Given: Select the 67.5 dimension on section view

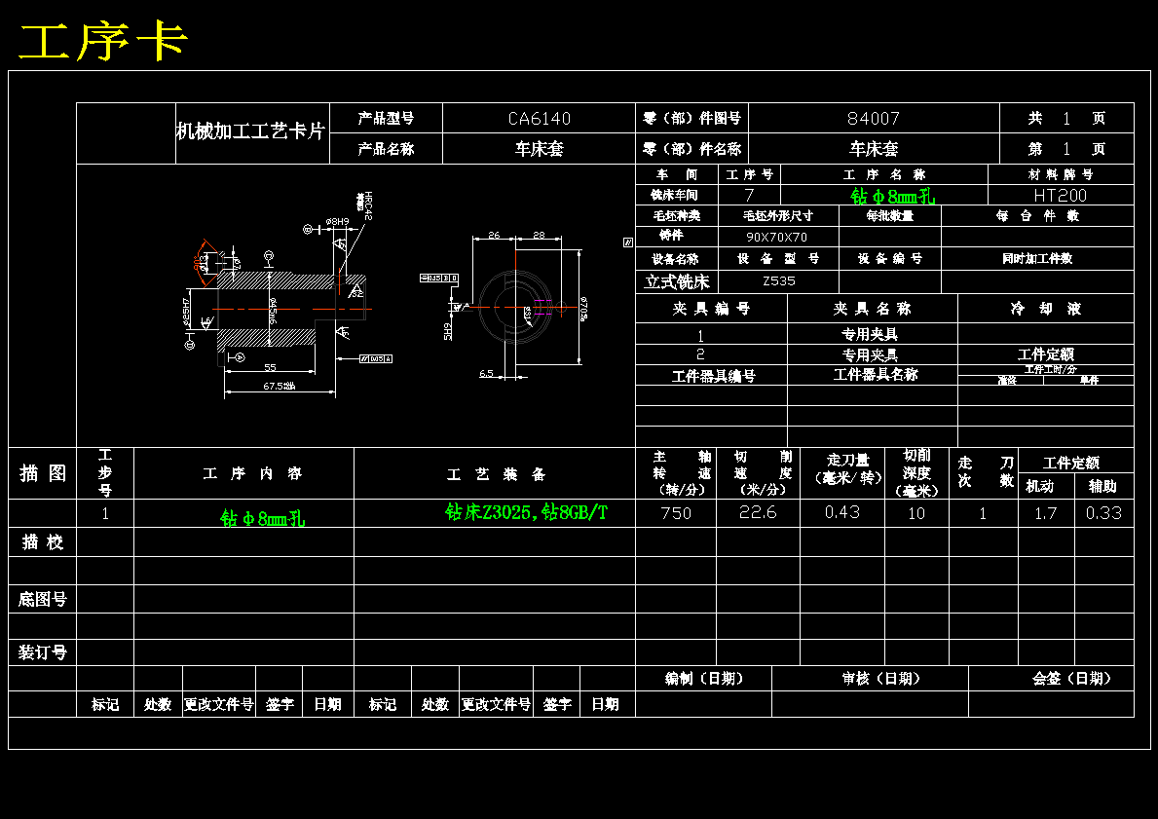Looking at the screenshot, I should coord(280,387).
